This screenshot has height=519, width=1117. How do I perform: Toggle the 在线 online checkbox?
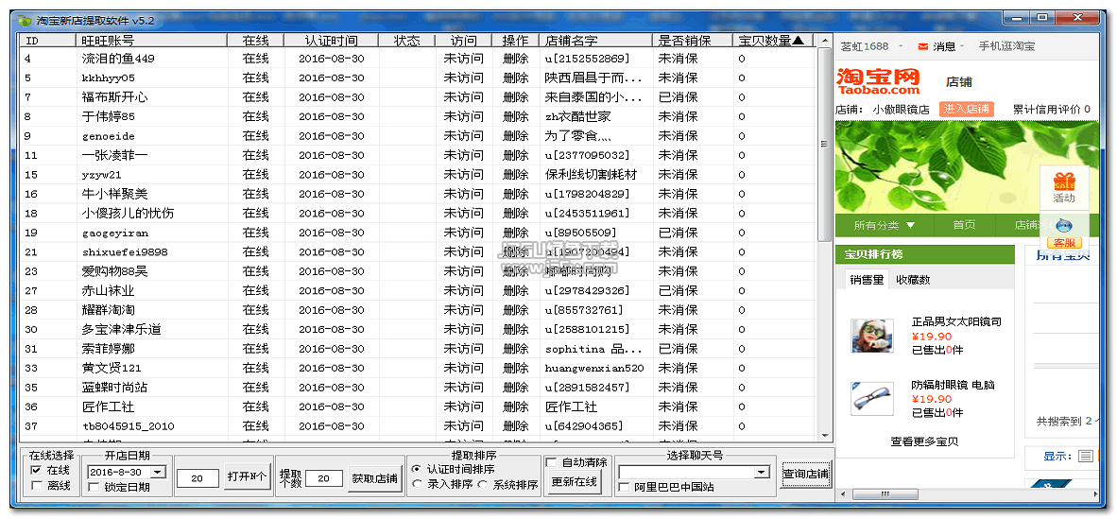click(36, 471)
